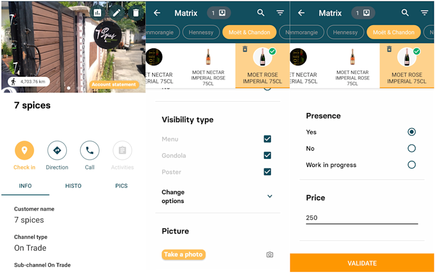Tap the Activities clipboard icon
435x273 pixels.
[122, 151]
